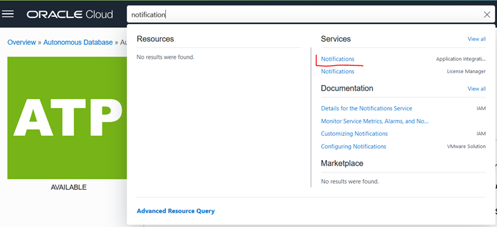
Task: Click the green ATP database tile
Action: click(x=67, y=118)
